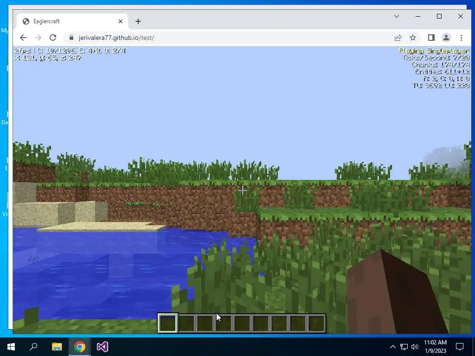Share this page icon in address bar
The image size is (475, 356).
pos(398,38)
